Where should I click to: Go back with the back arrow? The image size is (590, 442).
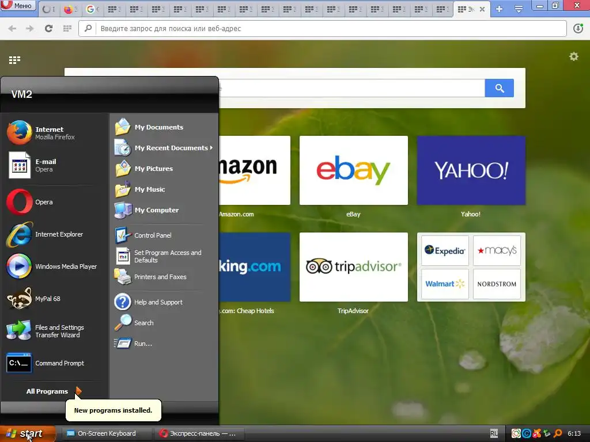[x=12, y=28]
